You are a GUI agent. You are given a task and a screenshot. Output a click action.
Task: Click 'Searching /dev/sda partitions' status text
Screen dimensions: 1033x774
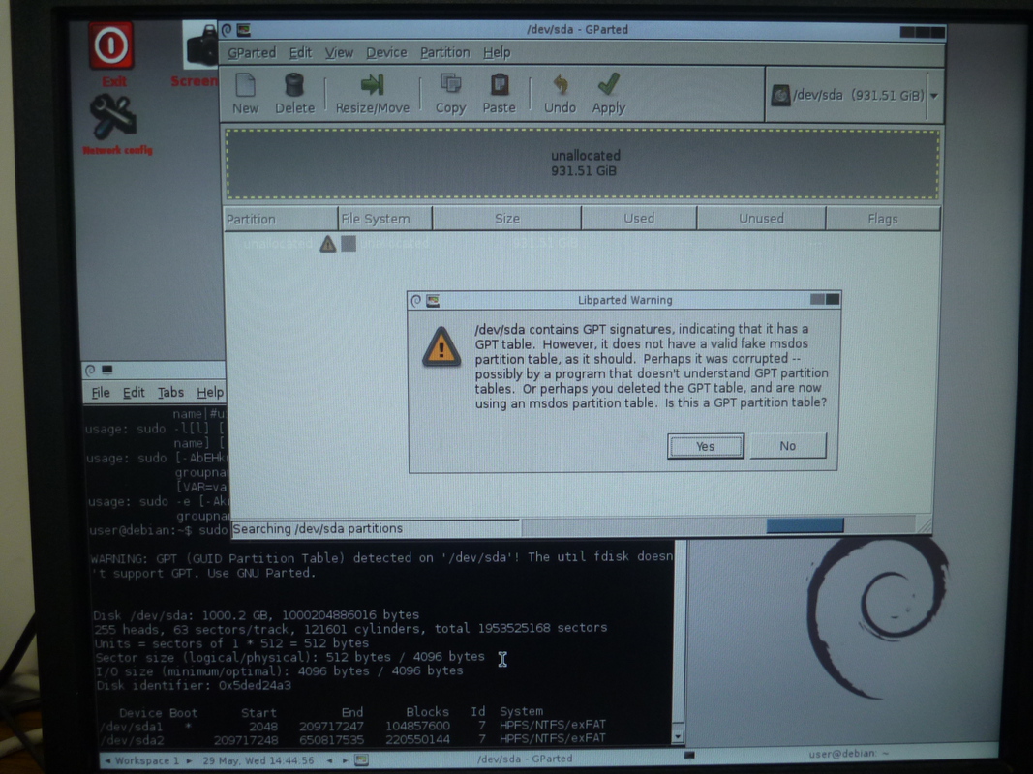coord(318,529)
